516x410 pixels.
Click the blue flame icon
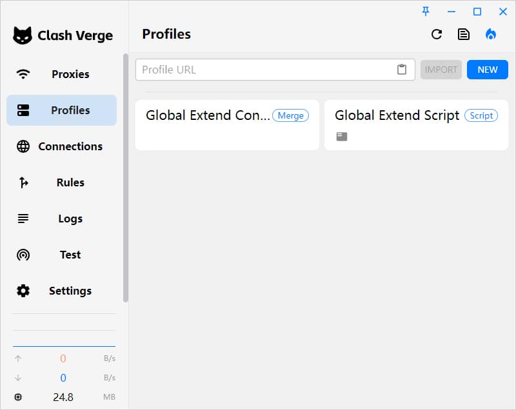pos(491,35)
